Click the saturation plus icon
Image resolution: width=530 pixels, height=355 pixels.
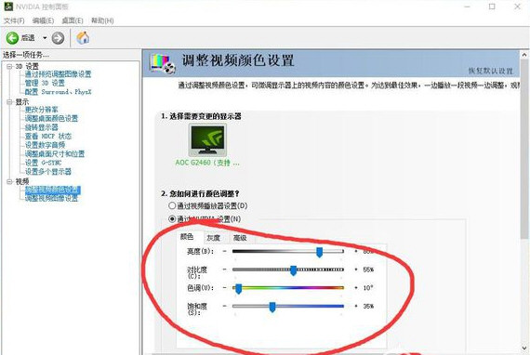[x=355, y=306]
